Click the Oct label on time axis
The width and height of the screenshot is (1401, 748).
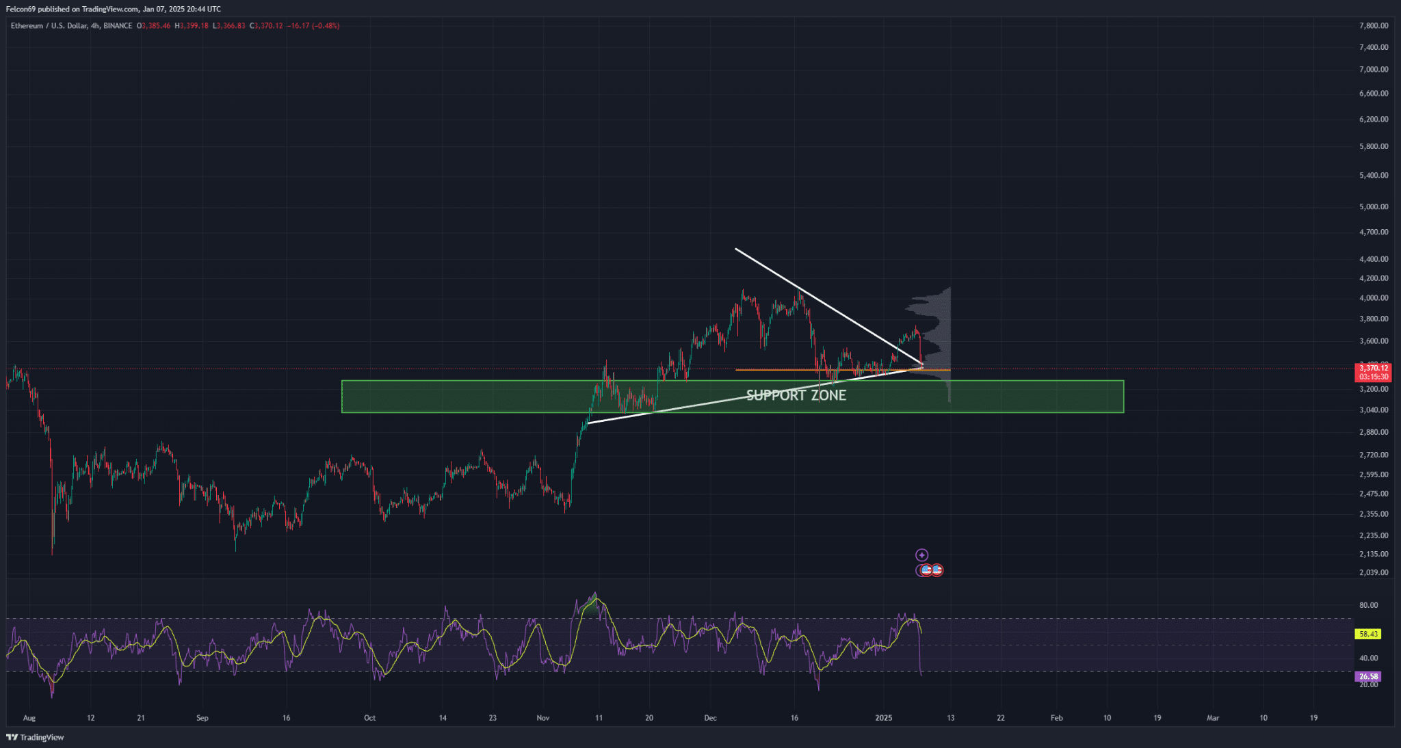coord(369,718)
